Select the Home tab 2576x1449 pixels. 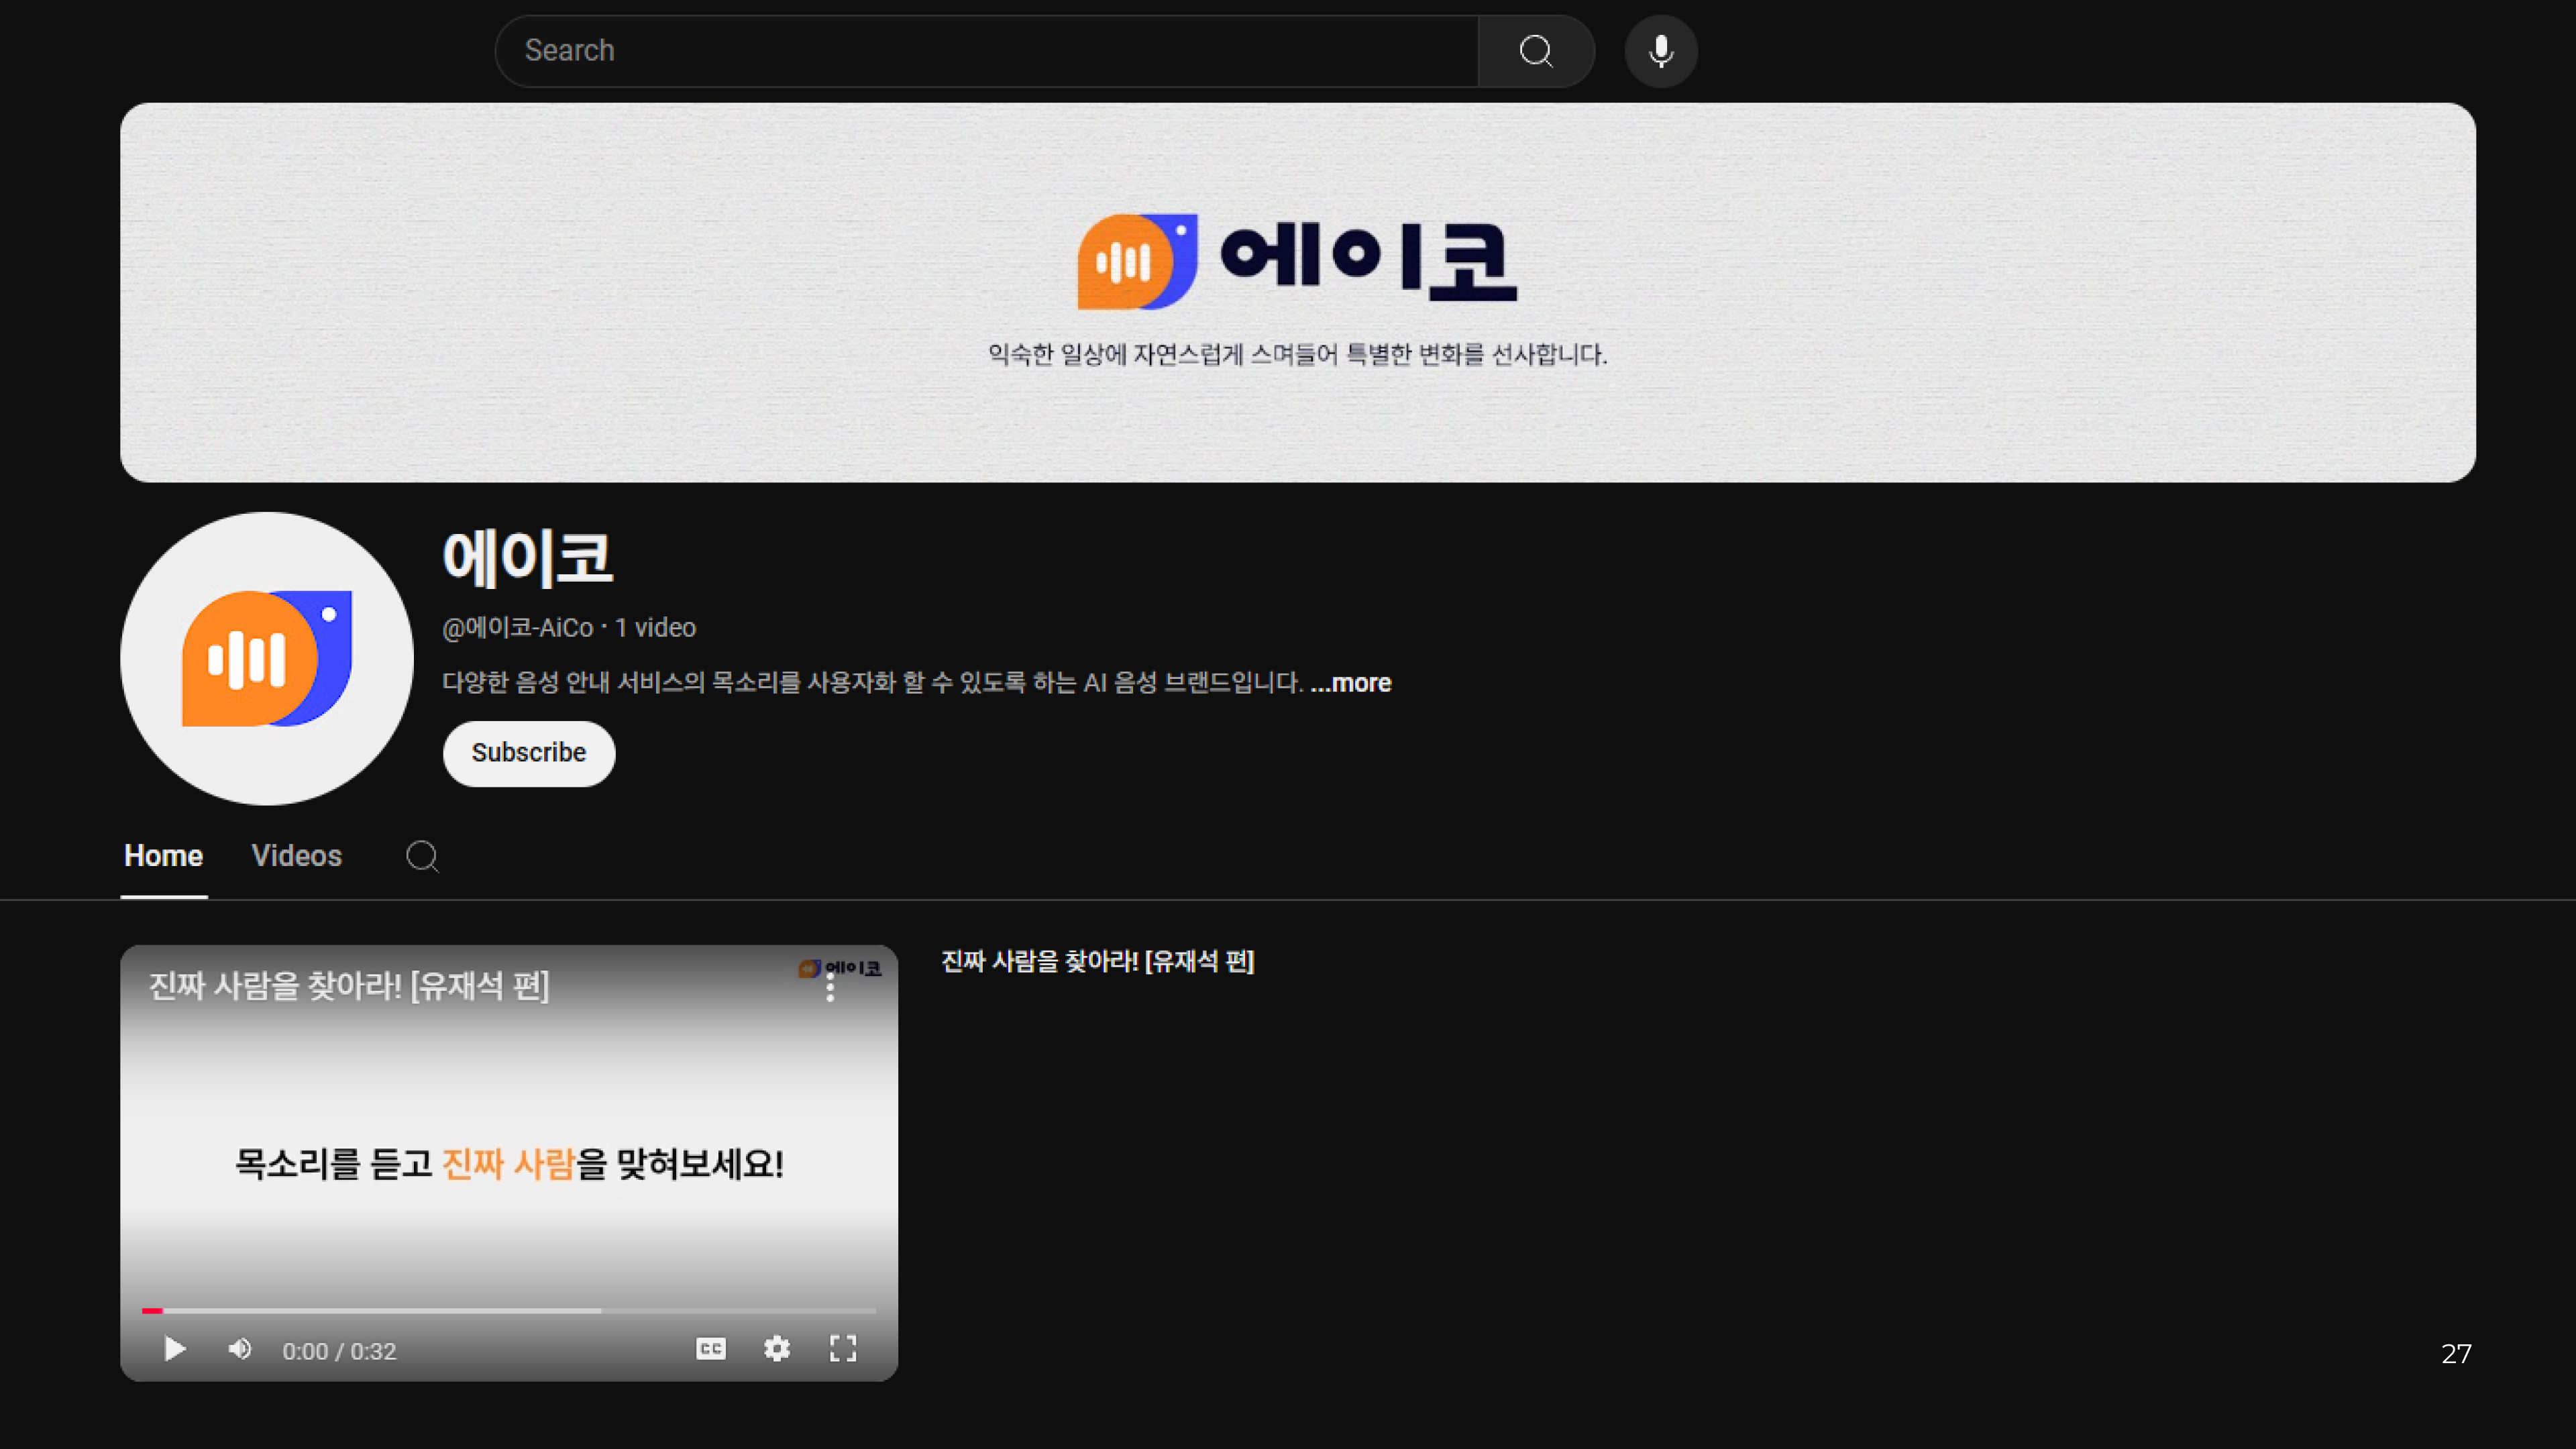(x=163, y=856)
